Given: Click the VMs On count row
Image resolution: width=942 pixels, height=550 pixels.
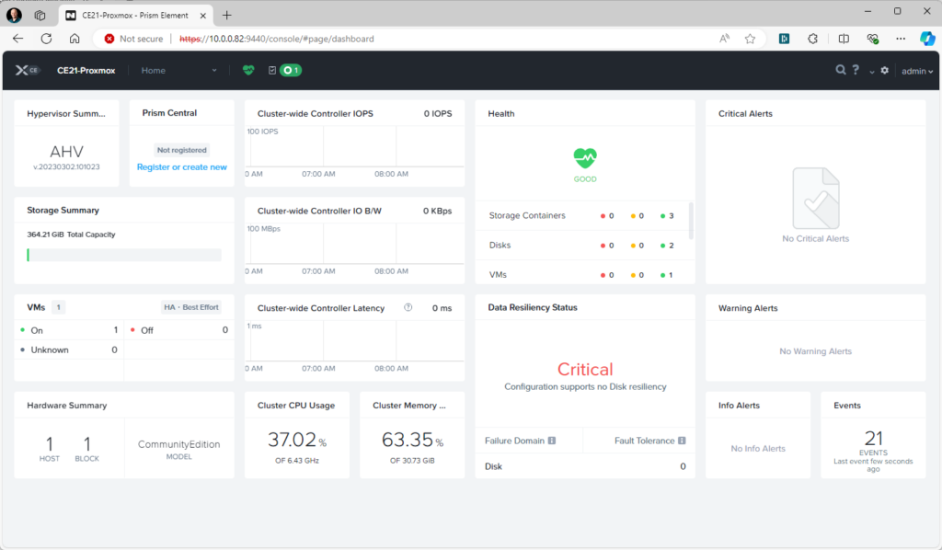Looking at the screenshot, I should 69,330.
